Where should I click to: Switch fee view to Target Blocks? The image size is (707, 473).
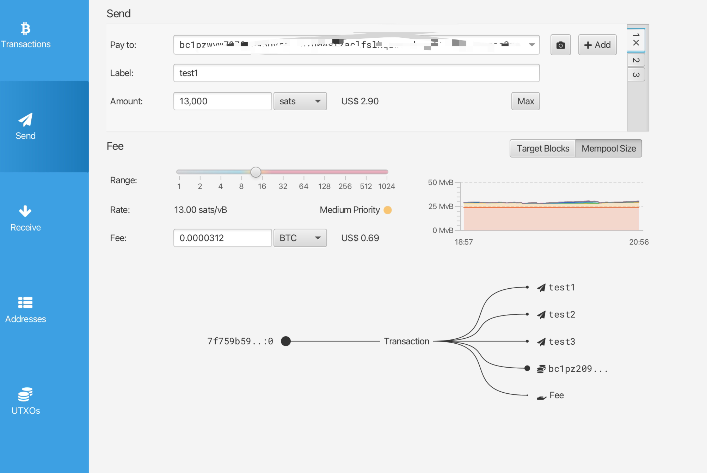(x=543, y=149)
